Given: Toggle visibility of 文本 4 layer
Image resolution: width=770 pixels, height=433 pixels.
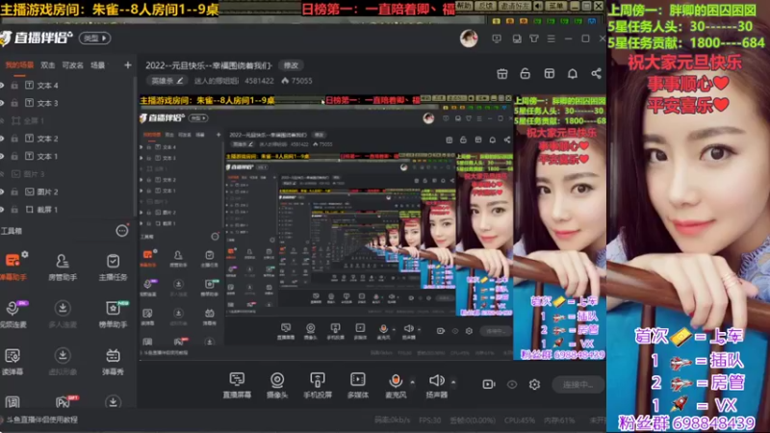Looking at the screenshot, I should (x=2, y=86).
